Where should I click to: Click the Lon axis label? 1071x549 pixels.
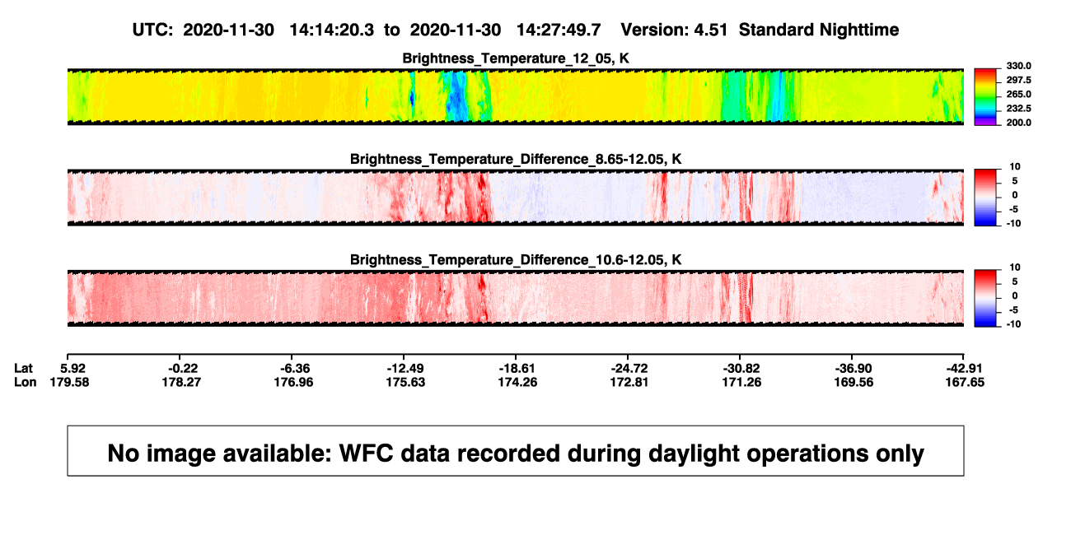[24, 382]
